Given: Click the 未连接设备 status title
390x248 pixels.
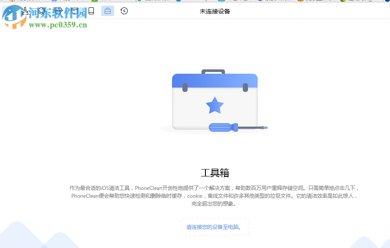Looking at the screenshot, I should point(215,11).
